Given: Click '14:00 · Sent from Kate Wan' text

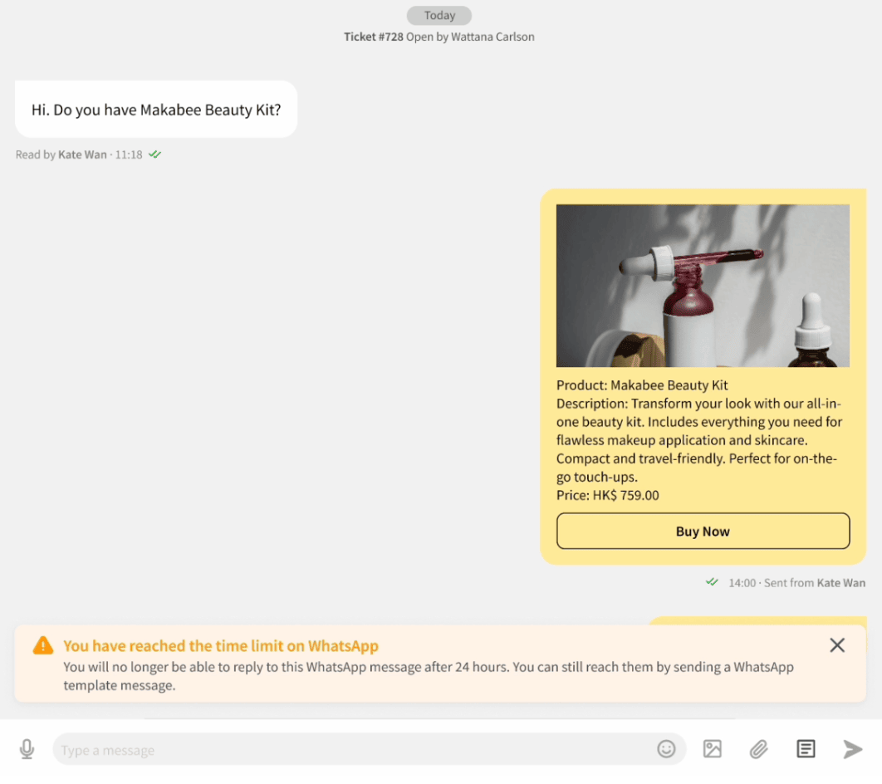Looking at the screenshot, I should [796, 583].
